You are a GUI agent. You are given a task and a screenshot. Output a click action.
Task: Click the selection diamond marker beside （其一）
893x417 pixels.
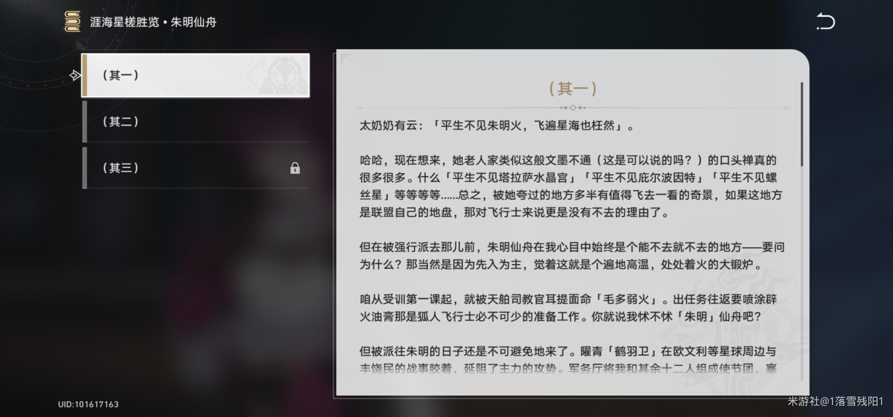pos(75,75)
